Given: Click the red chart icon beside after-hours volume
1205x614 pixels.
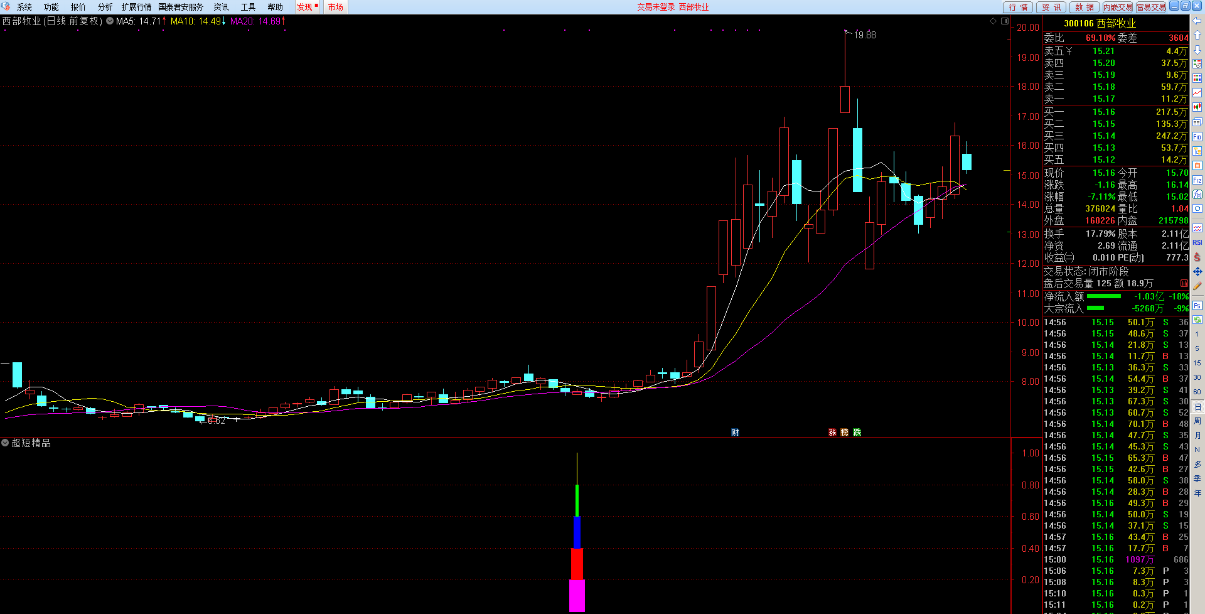Looking at the screenshot, I should pyautogui.click(x=1184, y=284).
